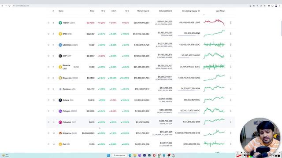The image size is (282, 158).
Task: Open the browser three-dot menu
Action: pos(280,6)
